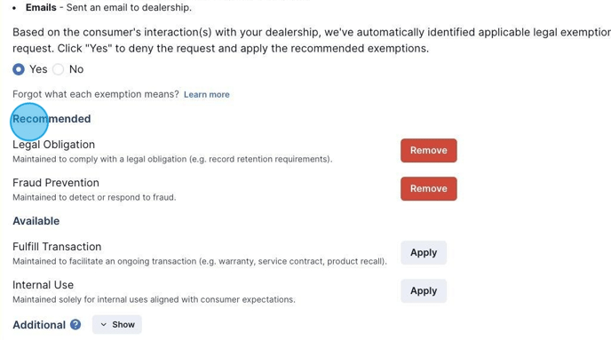Image resolution: width=611 pixels, height=340 pixels.
Task: Apply the Internal Use exemption
Action: click(x=424, y=290)
